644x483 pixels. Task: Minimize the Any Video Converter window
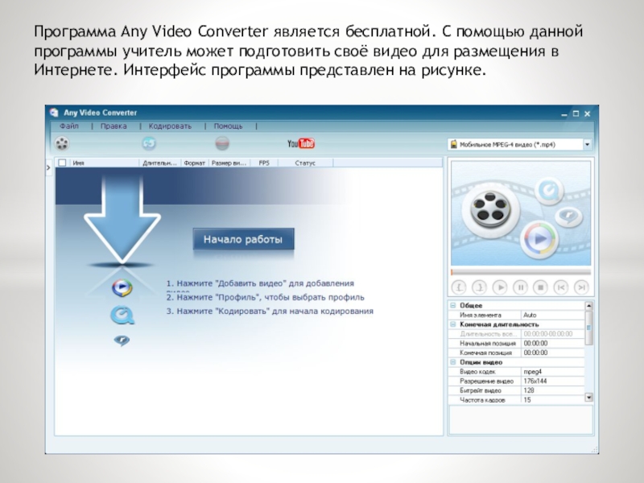point(564,114)
